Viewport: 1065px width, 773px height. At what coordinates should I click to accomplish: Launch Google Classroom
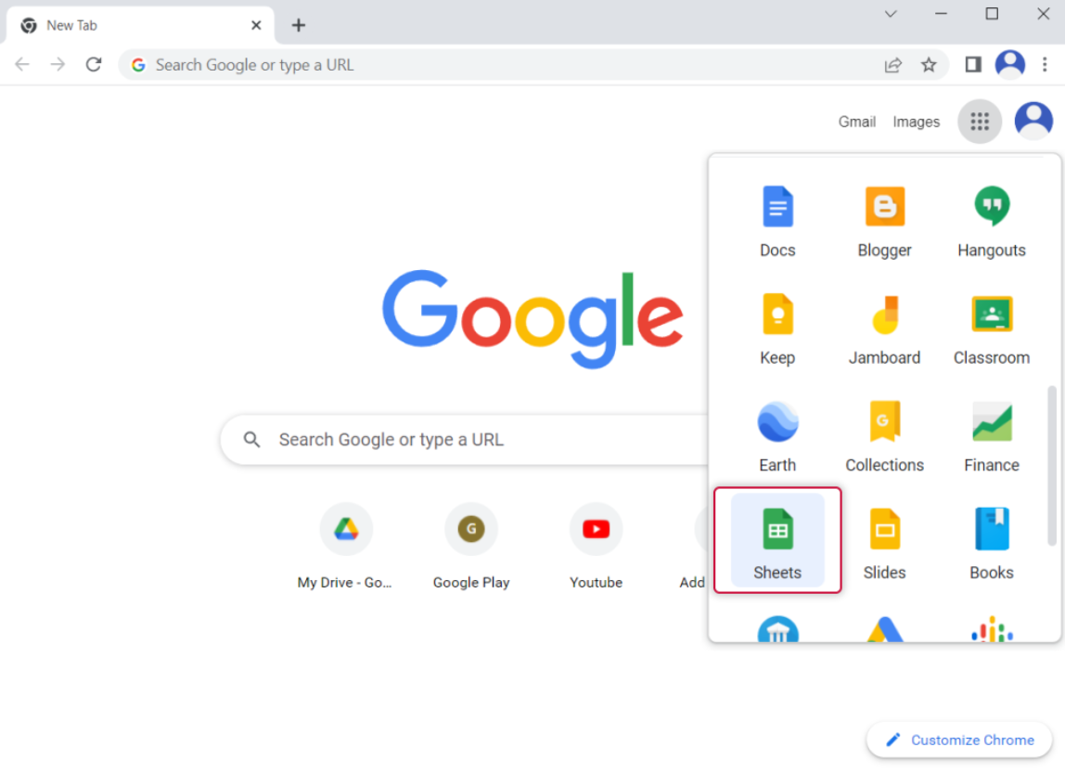tap(991, 328)
